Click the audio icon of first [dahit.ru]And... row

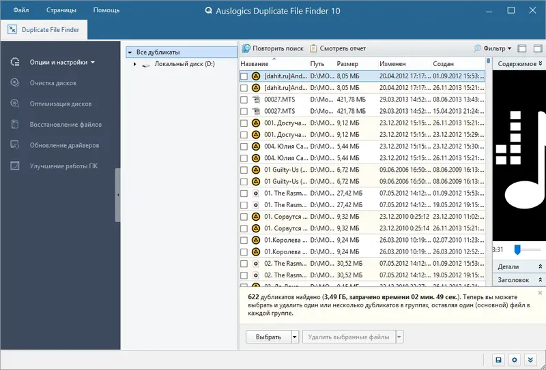[256, 76]
